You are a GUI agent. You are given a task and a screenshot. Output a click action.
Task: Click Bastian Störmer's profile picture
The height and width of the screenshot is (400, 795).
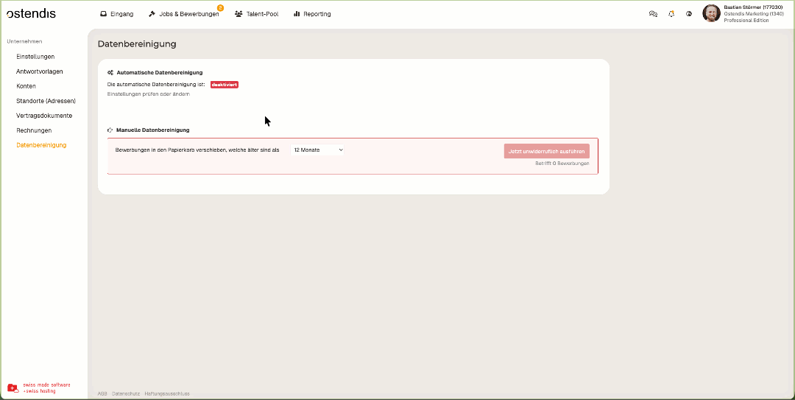point(711,13)
